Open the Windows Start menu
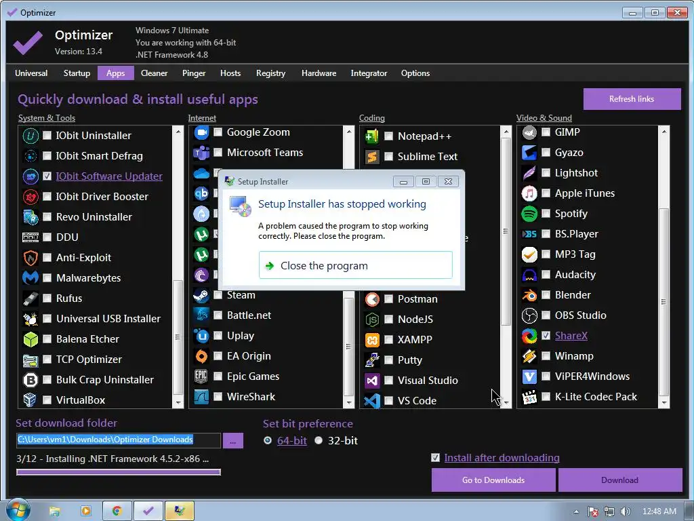 tap(17, 510)
